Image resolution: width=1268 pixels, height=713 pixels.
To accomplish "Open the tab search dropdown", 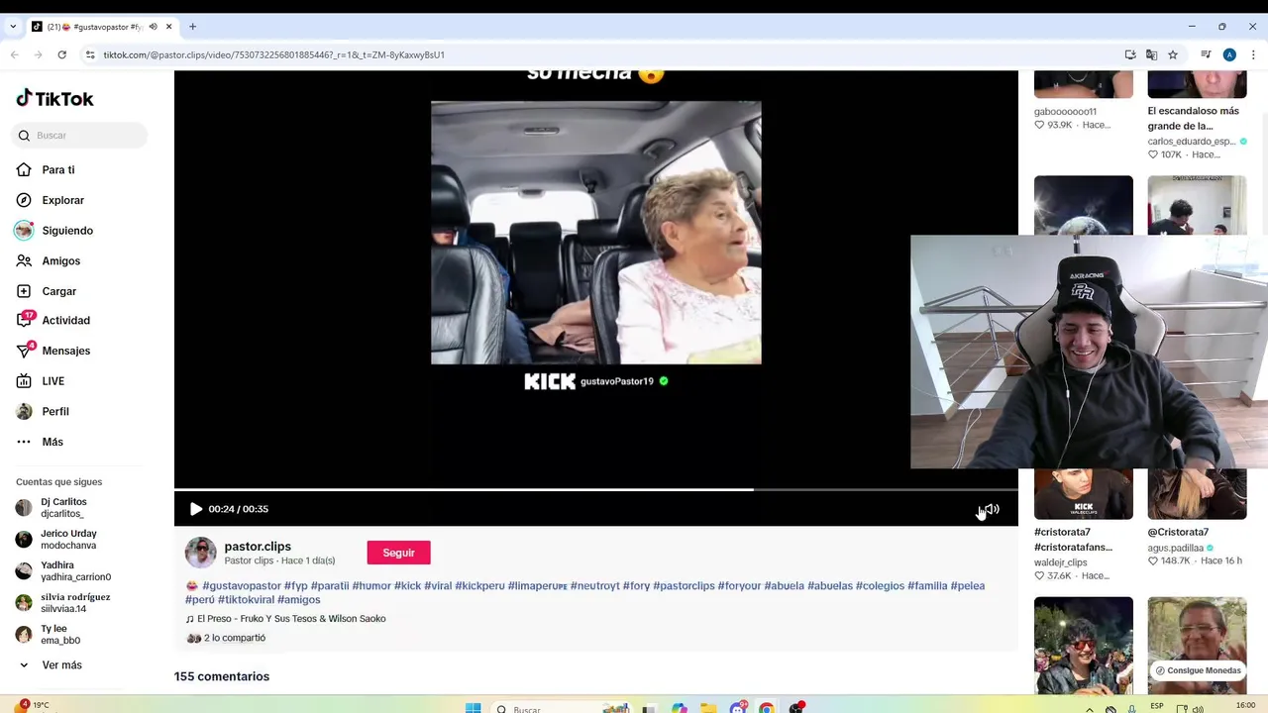I will (x=13, y=27).
